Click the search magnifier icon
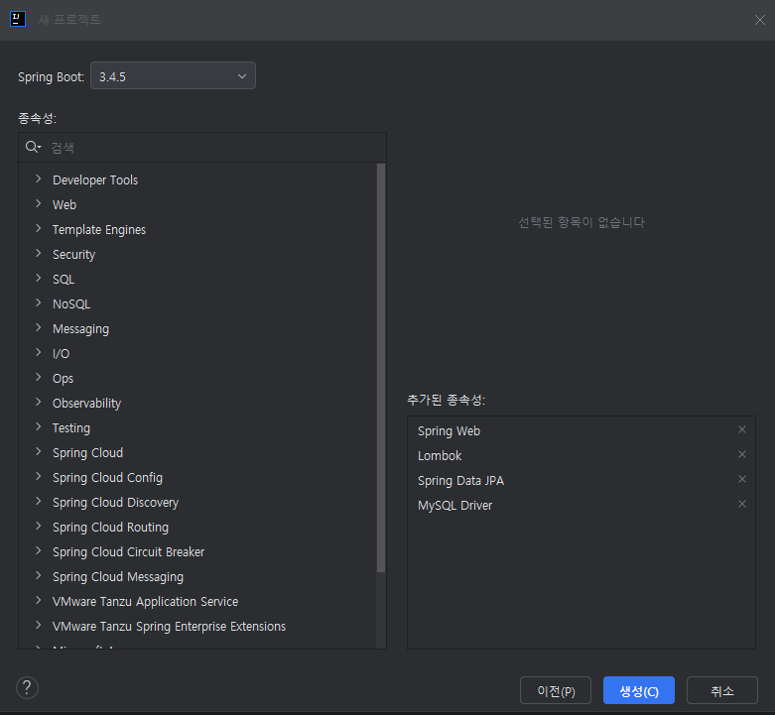Screen dimensions: 775x715 click(x=33, y=147)
